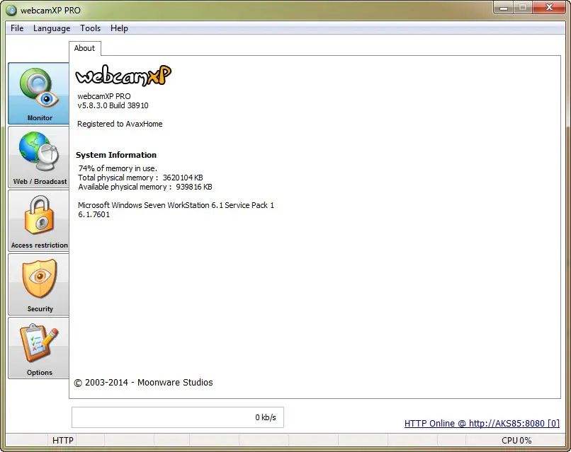The width and height of the screenshot is (571, 452).
Task: Open the HTTP Online @ http://AKS85:8080 link
Action: click(482, 423)
